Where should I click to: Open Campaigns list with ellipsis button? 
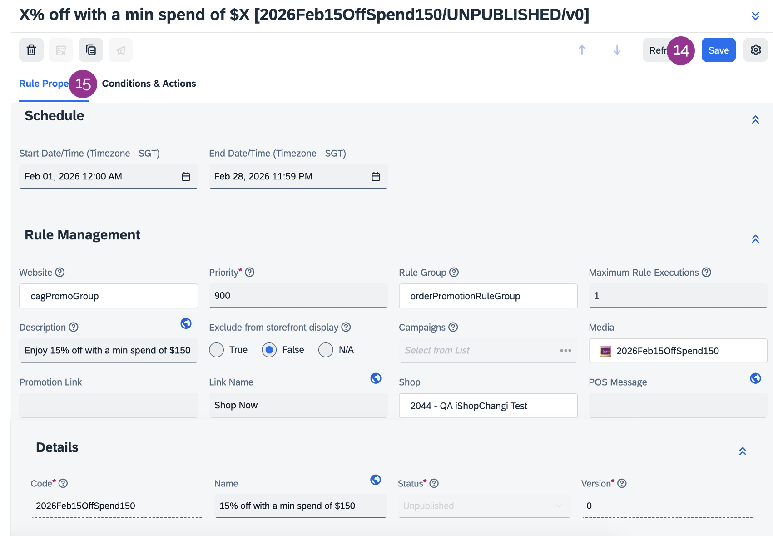565,351
